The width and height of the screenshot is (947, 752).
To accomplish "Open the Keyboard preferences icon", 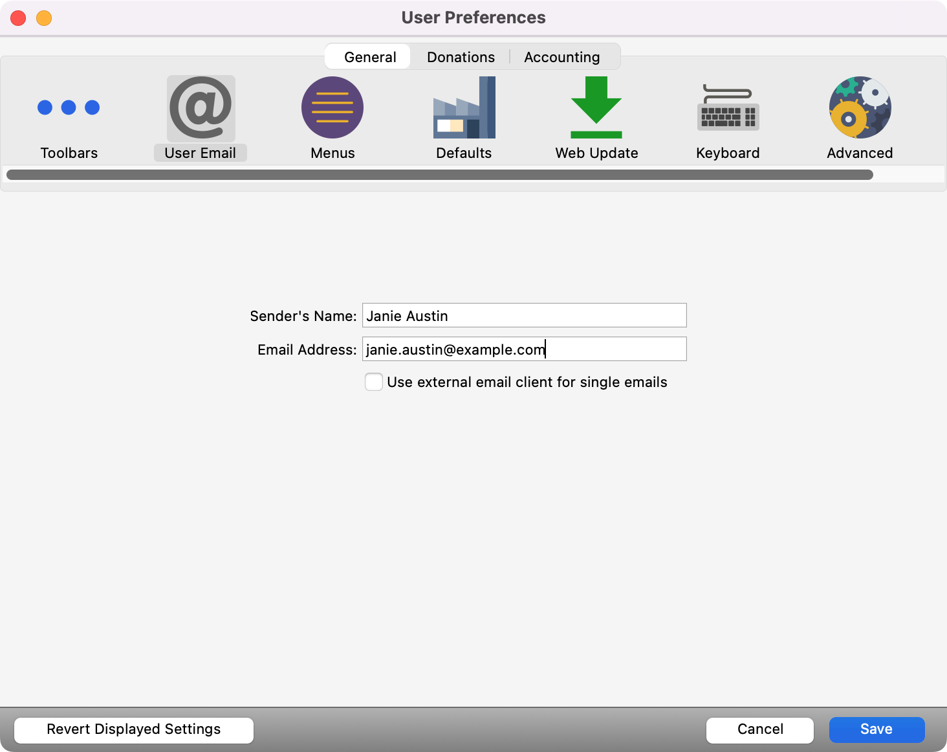I will click(728, 108).
